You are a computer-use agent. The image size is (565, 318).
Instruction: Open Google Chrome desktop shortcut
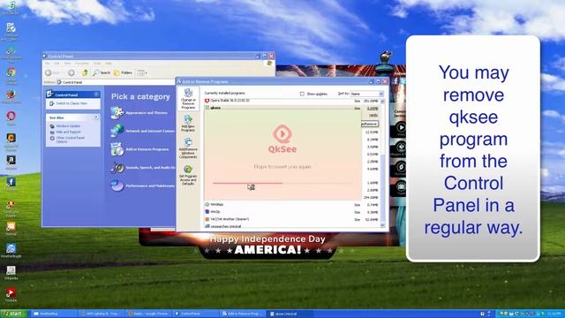(x=11, y=73)
